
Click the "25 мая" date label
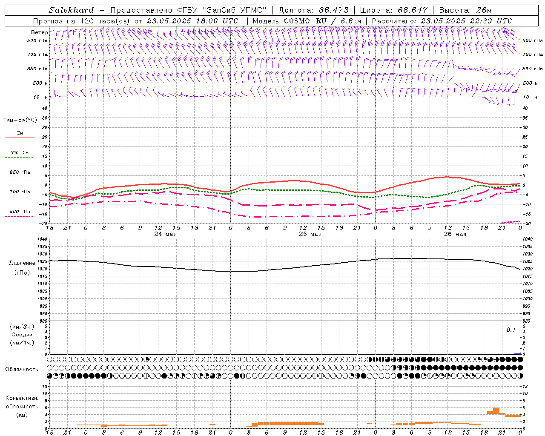click(310, 234)
